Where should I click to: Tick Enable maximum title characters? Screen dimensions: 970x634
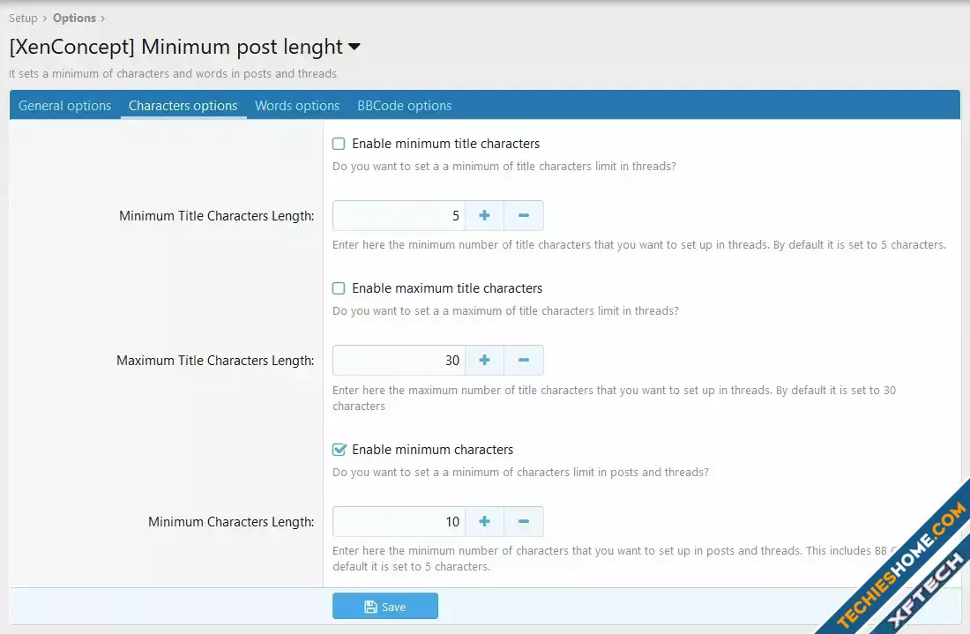[339, 288]
